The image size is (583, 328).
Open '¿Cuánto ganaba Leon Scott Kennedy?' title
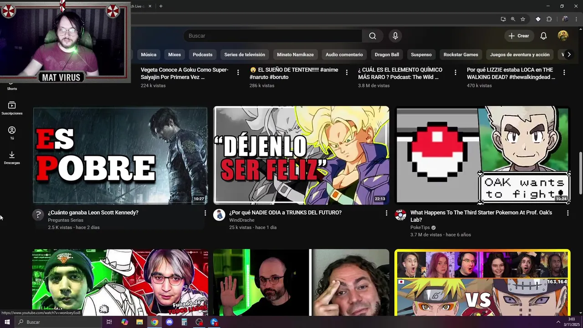tap(93, 213)
